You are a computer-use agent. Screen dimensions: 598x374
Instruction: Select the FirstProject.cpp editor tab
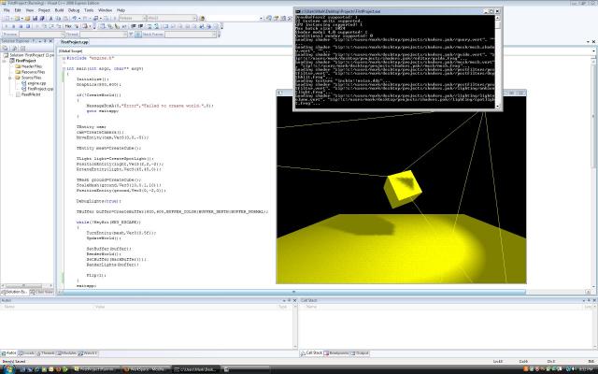(76, 43)
